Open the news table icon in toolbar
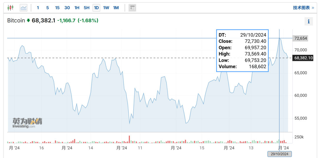The width and height of the screenshot is (318, 158). (x=132, y=8)
